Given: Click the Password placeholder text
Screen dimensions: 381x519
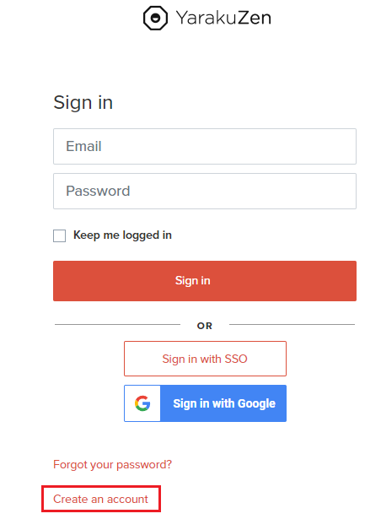Looking at the screenshot, I should coord(98,191).
